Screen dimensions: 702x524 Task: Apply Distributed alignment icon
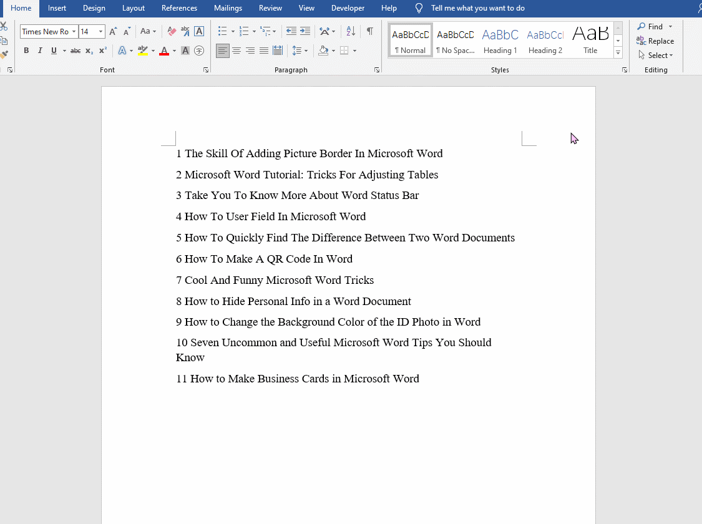point(278,51)
